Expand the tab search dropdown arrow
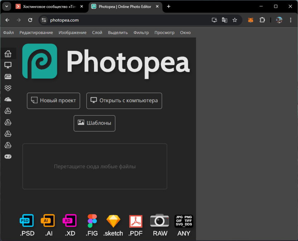Screen dimensions: 298x241 (x=7, y=6)
